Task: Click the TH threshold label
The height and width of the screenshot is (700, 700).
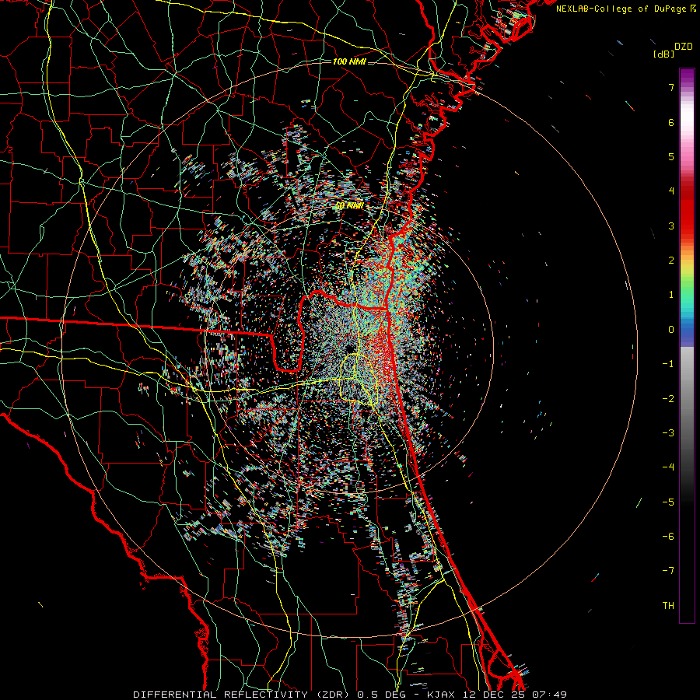Action: click(x=668, y=606)
